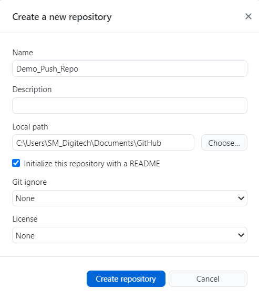Toggle the Initialize with README checkbox
The width and height of the screenshot is (259, 299).
click(16, 163)
